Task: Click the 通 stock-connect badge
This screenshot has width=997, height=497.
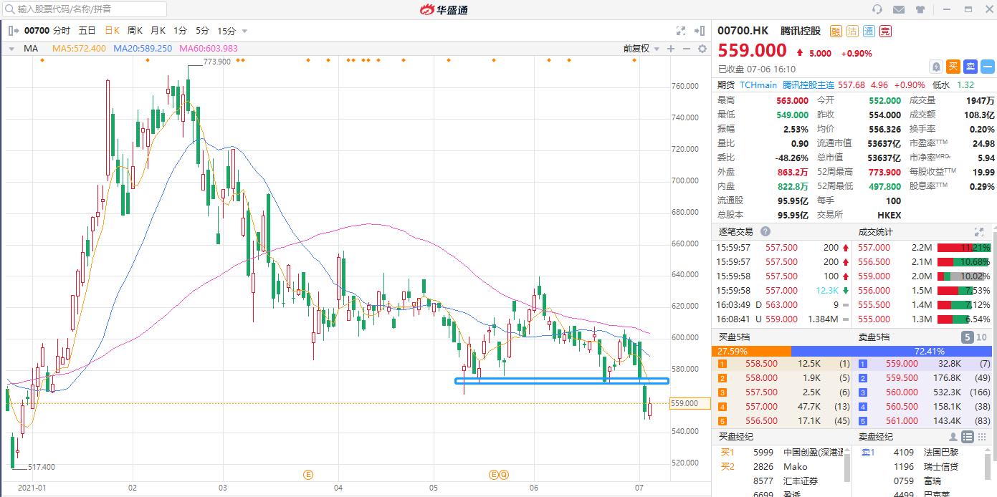Action: tap(869, 31)
